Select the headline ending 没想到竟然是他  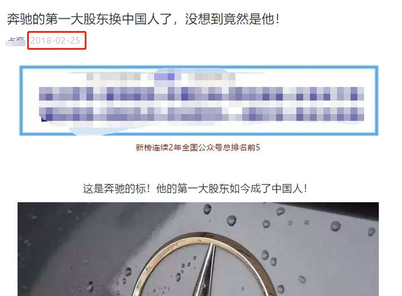(x=232, y=19)
